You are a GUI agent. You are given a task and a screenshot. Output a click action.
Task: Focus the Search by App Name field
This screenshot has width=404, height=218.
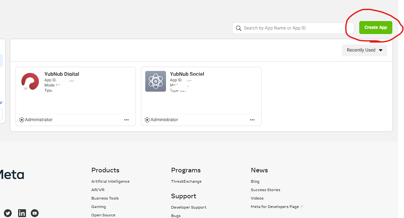(293, 28)
